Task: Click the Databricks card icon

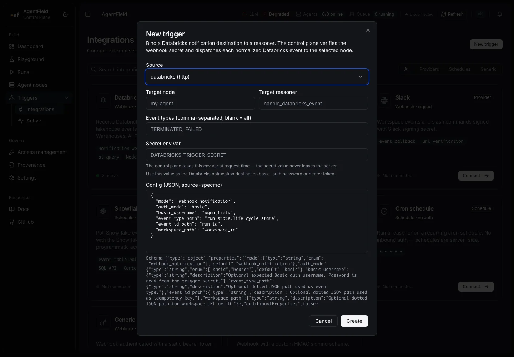Action: tap(103, 101)
